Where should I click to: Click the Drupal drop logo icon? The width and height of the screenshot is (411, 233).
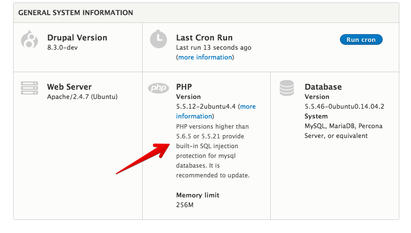point(29,39)
